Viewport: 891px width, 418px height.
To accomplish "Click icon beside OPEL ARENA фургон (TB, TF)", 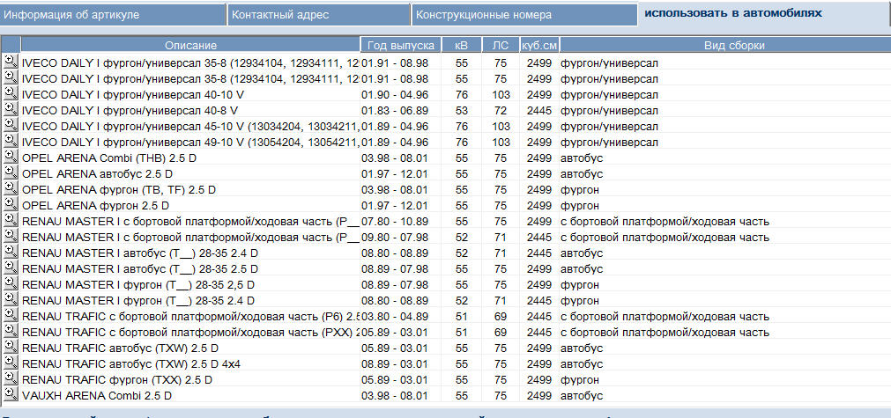I will 10,188.
